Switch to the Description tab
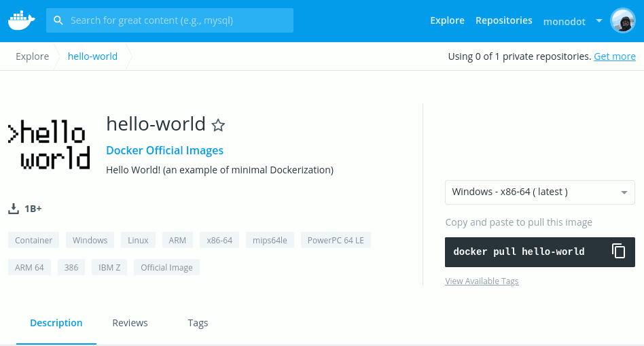This screenshot has width=644, height=346. [56, 323]
